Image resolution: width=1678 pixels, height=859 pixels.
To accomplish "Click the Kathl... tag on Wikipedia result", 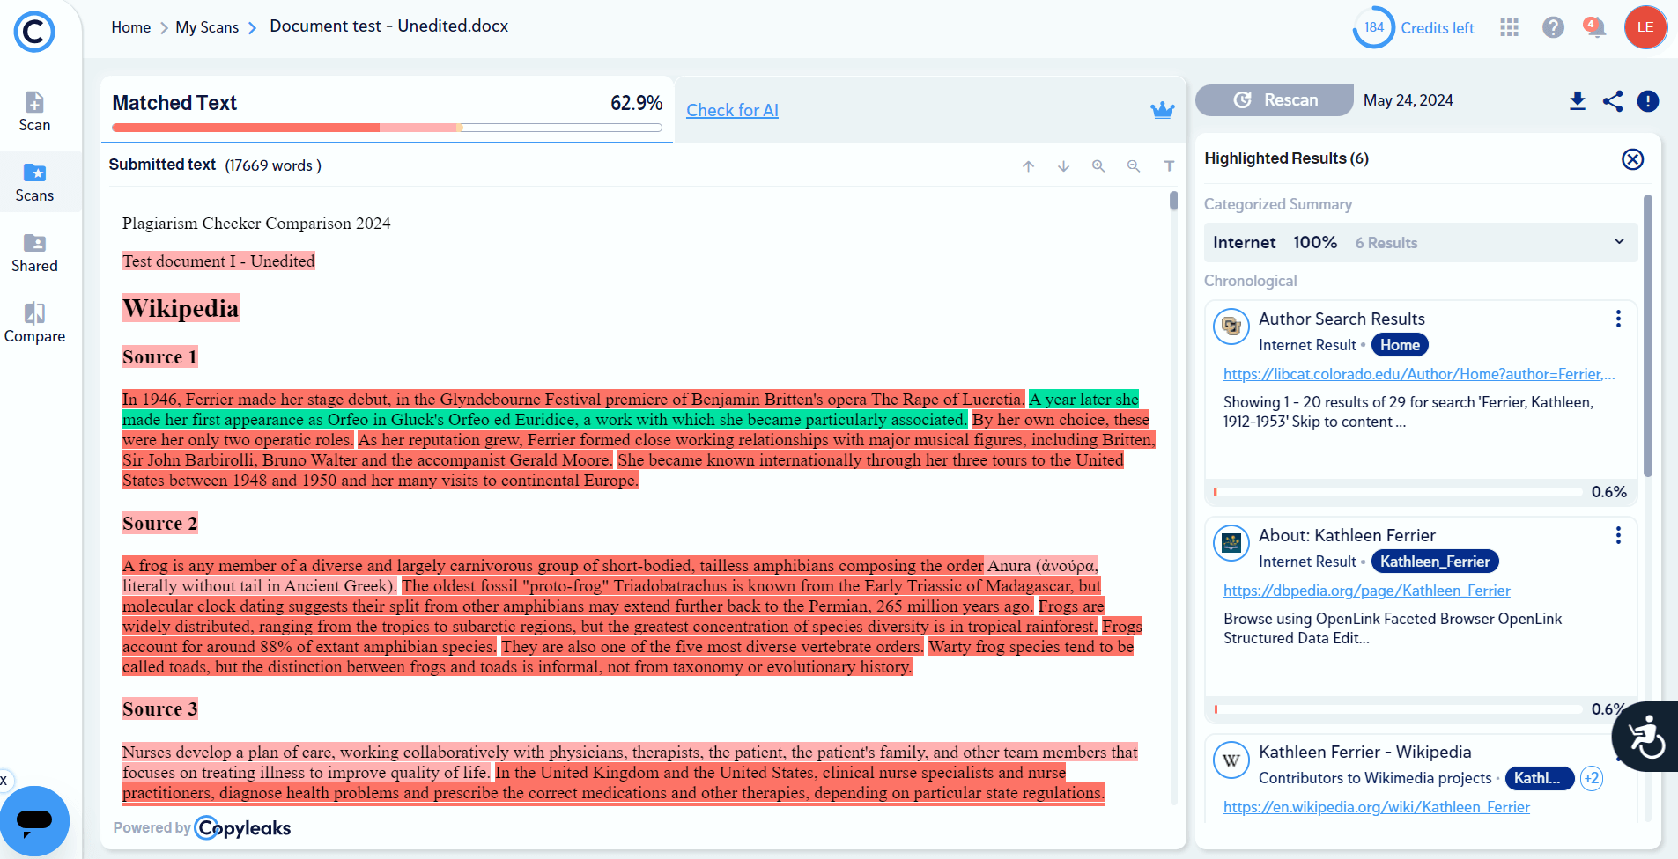I will click(x=1540, y=778).
